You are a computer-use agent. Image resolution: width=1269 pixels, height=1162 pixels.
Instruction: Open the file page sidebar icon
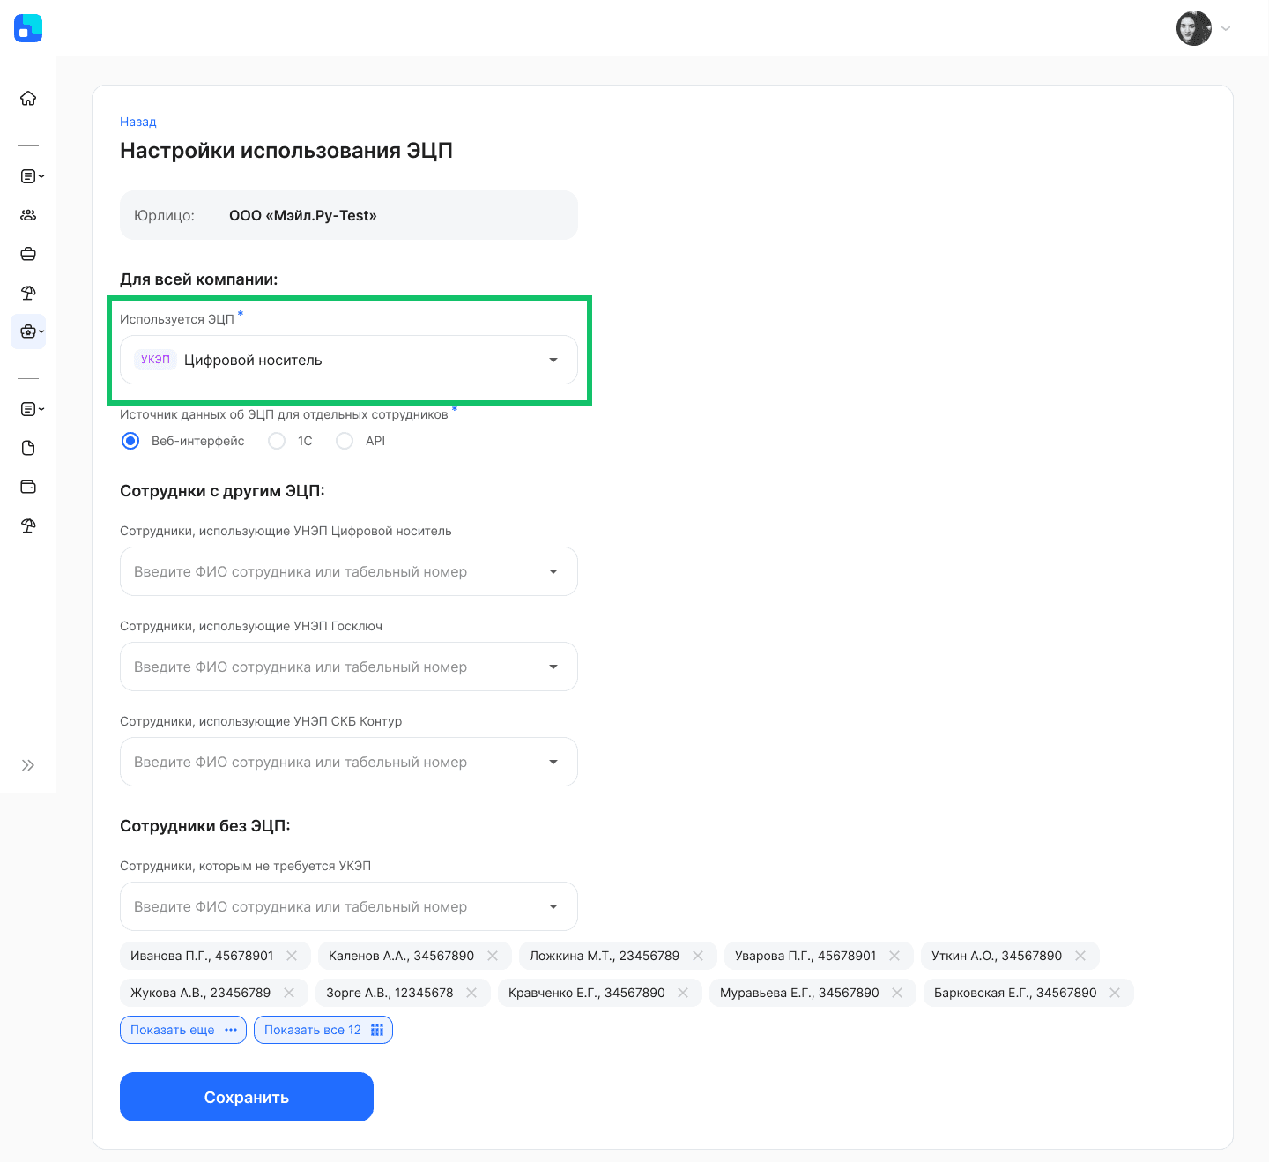(x=28, y=448)
